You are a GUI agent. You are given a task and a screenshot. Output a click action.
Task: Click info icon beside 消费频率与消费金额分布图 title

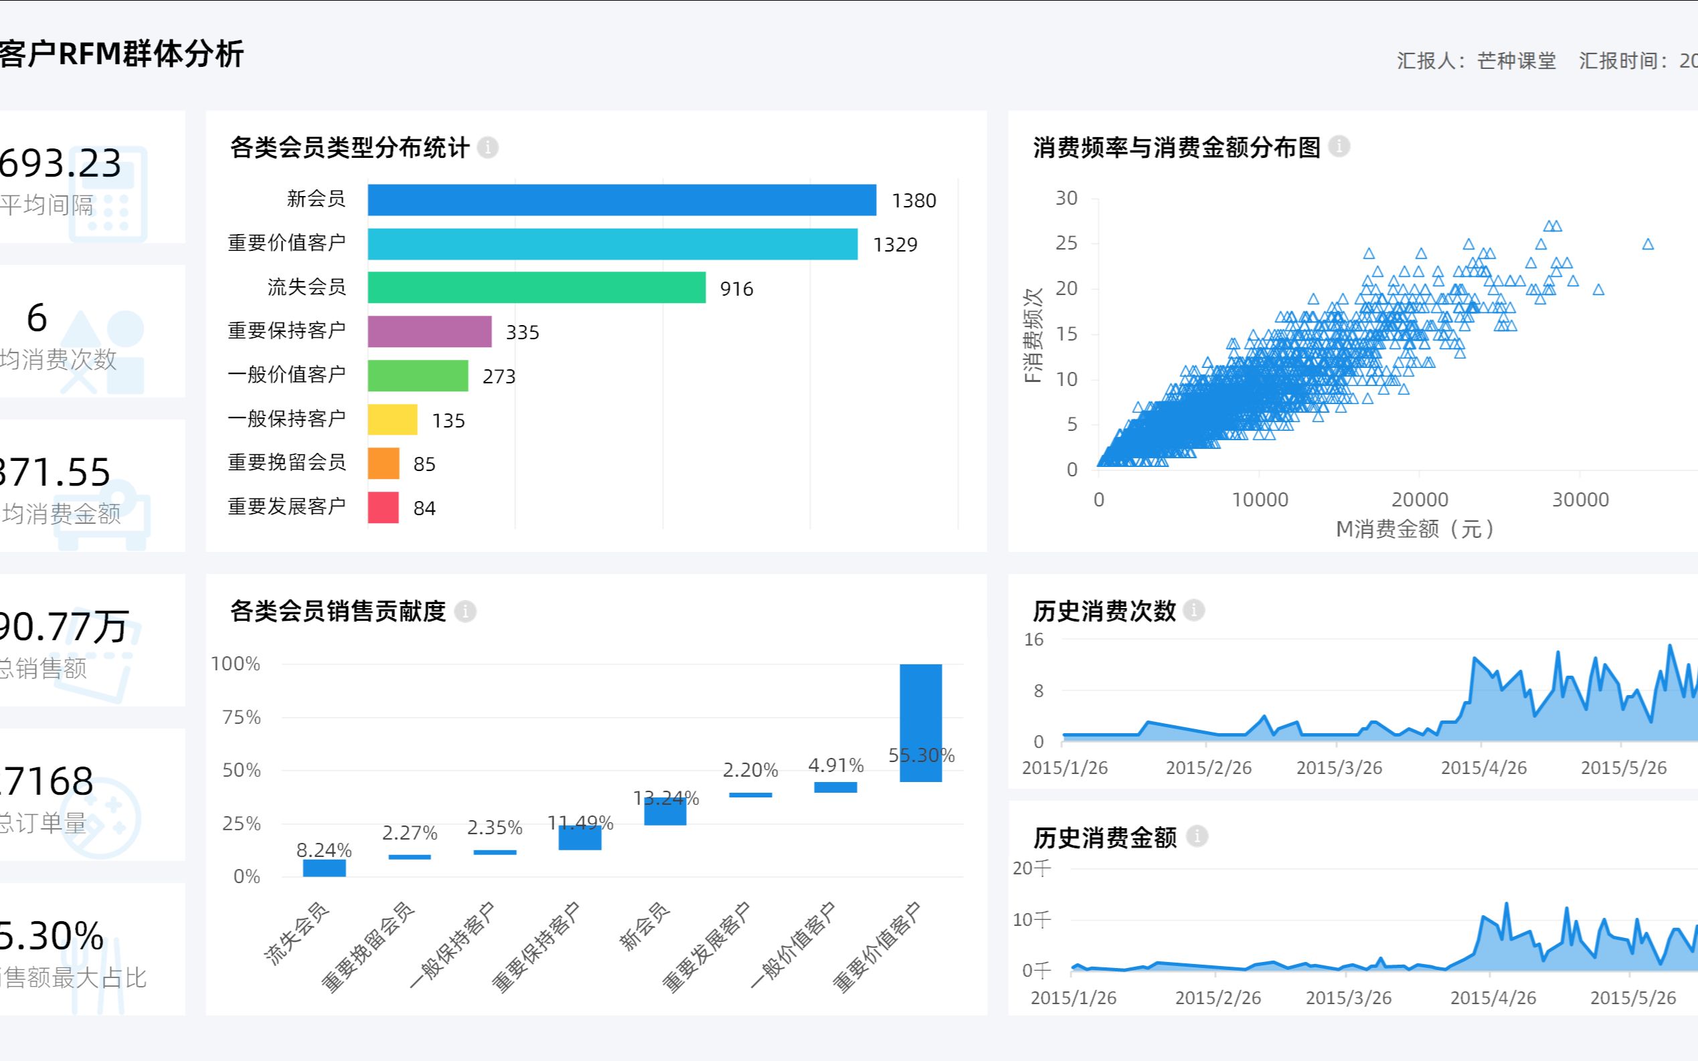1339,146
